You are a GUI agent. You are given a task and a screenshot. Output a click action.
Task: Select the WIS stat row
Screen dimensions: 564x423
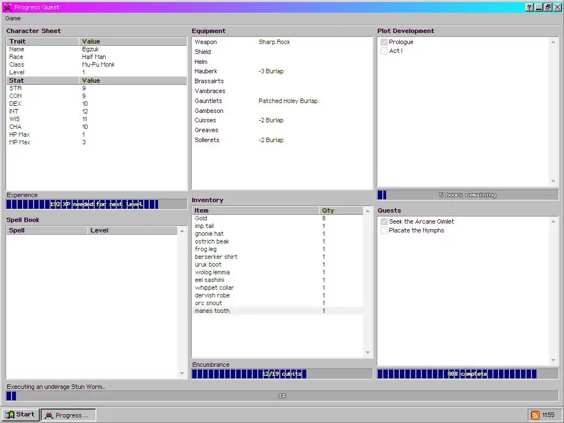[x=96, y=119]
